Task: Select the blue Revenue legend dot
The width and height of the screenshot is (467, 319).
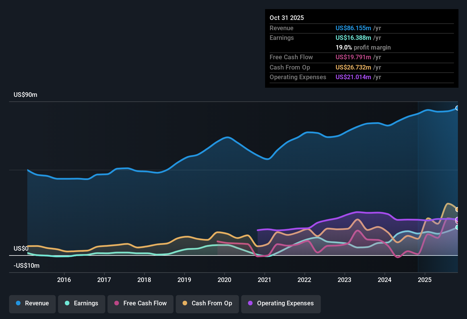Action: tap(18, 303)
